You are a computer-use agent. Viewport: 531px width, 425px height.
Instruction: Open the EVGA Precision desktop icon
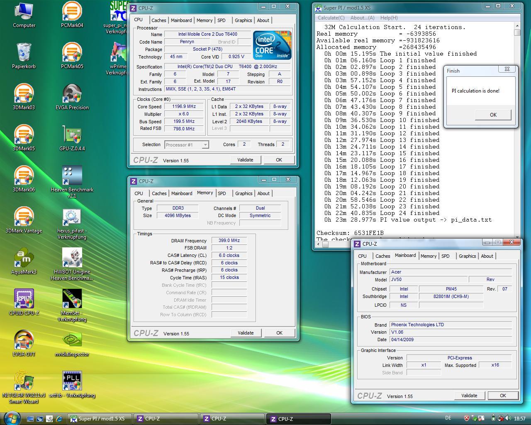click(72, 97)
